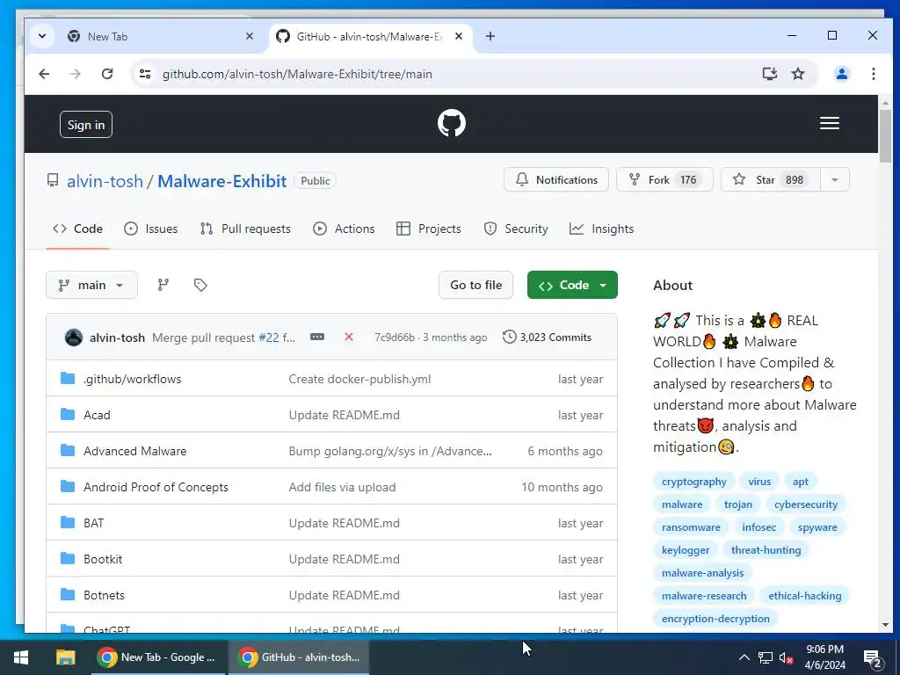
Task: Click the threat-hunting topic tag
Action: click(x=766, y=550)
